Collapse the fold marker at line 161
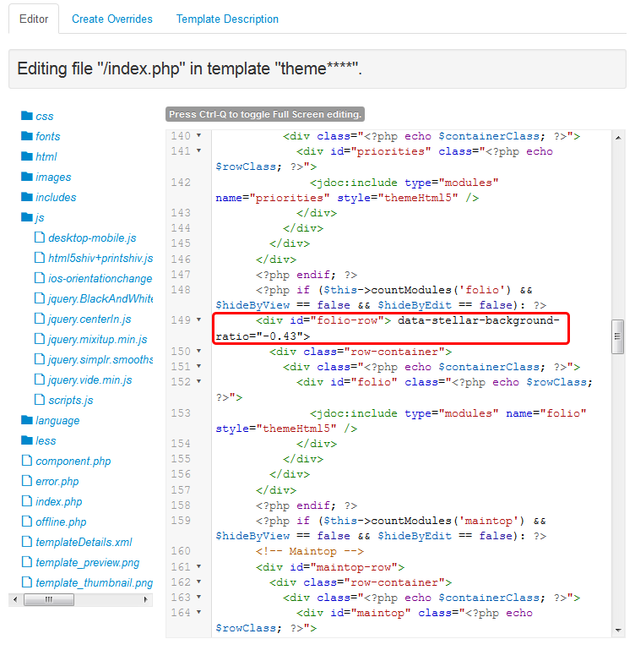The height and width of the screenshot is (650, 635). (198, 567)
